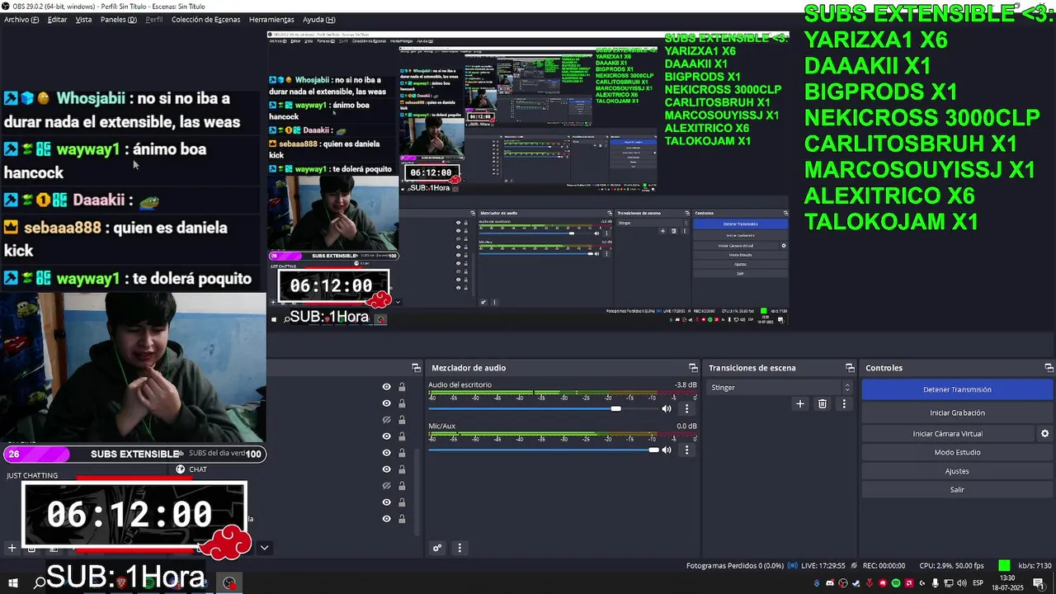The height and width of the screenshot is (594, 1056).
Task: Open the Paneles menu
Action: tap(119, 19)
